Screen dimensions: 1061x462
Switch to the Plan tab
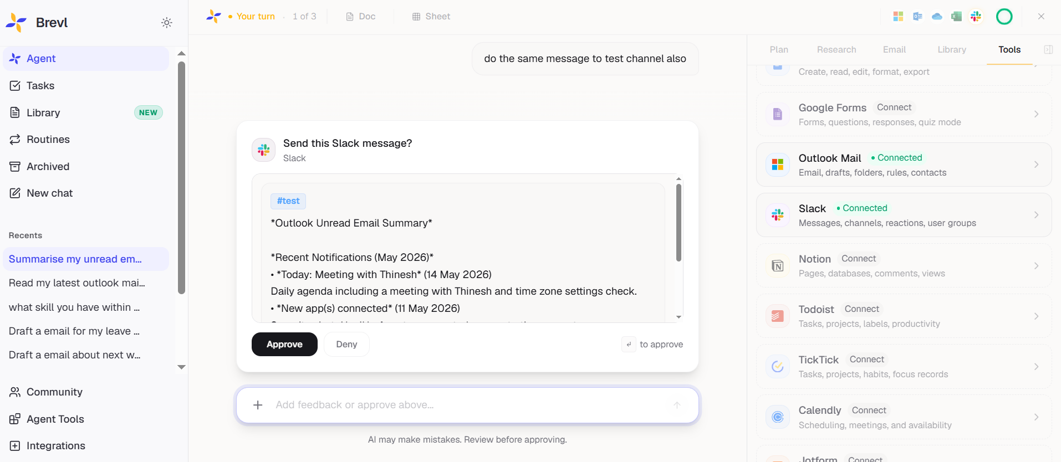tap(779, 50)
